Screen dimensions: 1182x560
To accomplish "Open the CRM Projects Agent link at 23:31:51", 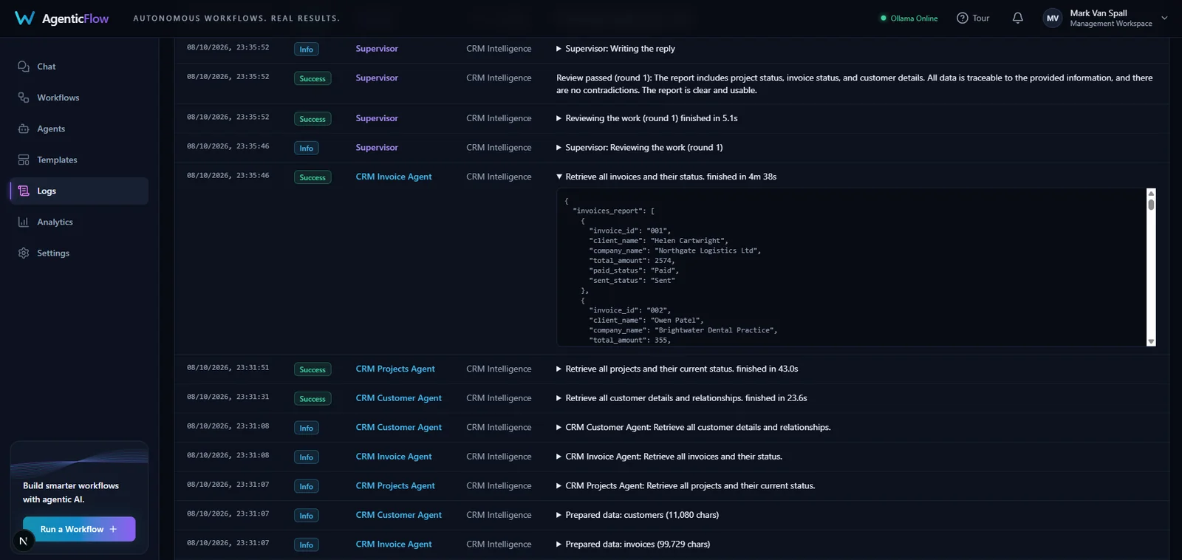I will 395,369.
